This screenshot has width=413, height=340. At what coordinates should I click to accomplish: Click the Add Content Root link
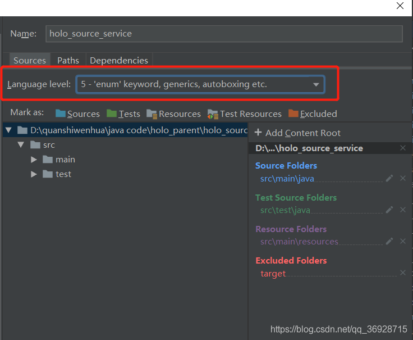303,133
